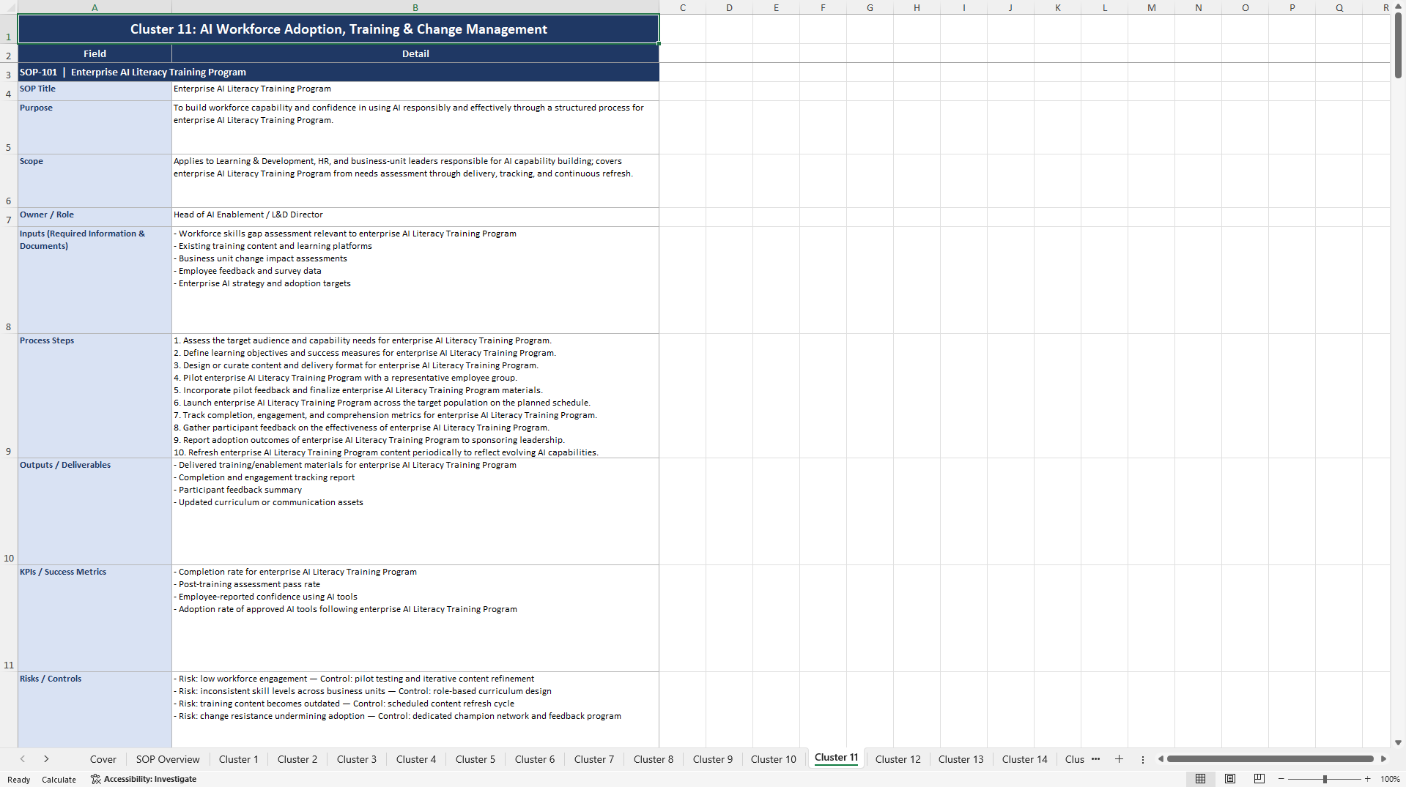
Task: Select column B header
Action: [x=415, y=7]
